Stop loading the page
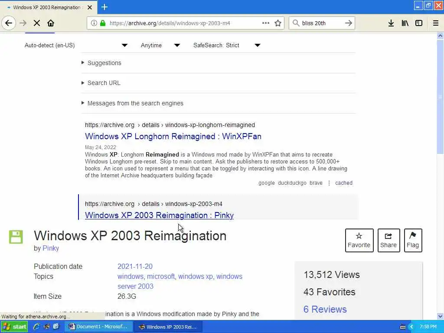 (x=37, y=23)
